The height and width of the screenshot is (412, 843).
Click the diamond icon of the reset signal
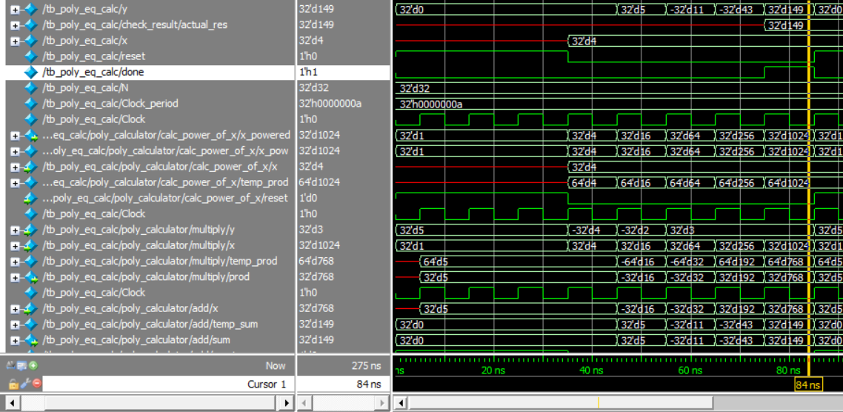(x=31, y=56)
